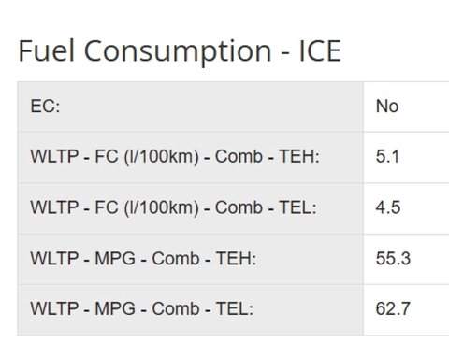Viewport: 449px width, 357px height.
Task: Click the word ICE in heading
Action: [320, 50]
